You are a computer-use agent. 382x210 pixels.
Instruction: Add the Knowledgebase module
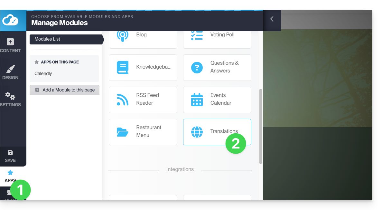(143, 68)
